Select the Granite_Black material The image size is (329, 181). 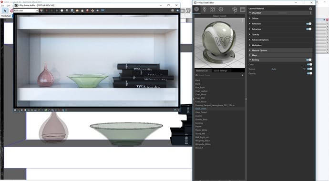(x=201, y=120)
